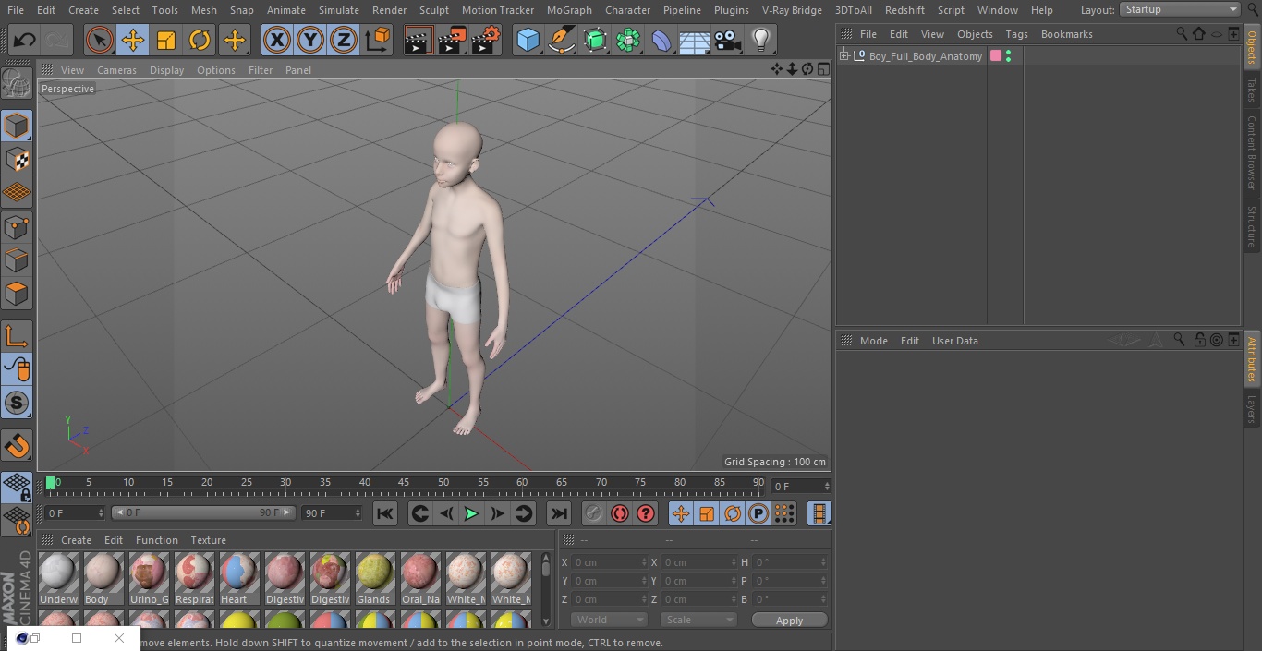Screen dimensions: 1262x651
Task: Activate the Move tool
Action: [x=133, y=41]
